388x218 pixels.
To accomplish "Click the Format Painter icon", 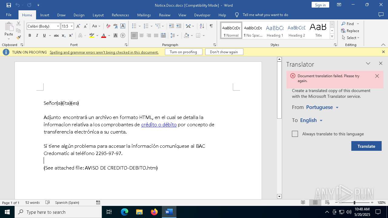I will pyautogui.click(x=18, y=37).
